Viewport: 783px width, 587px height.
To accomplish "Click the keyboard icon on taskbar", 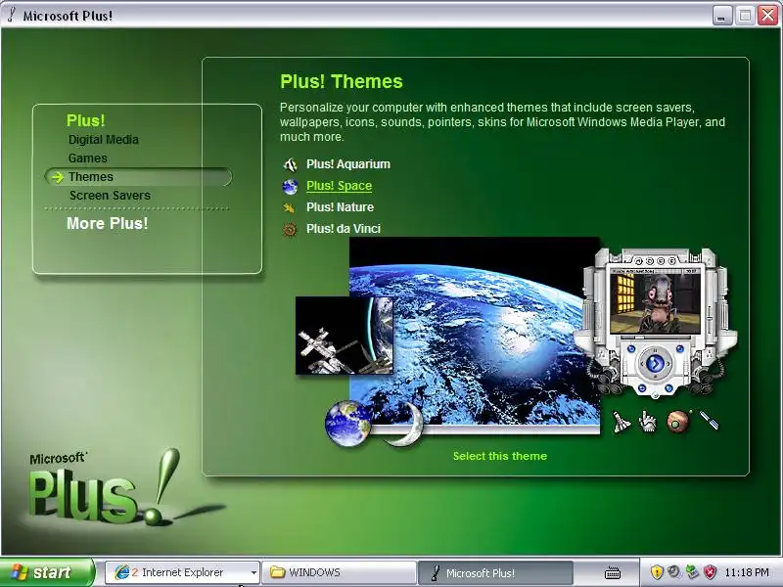I will click(613, 573).
